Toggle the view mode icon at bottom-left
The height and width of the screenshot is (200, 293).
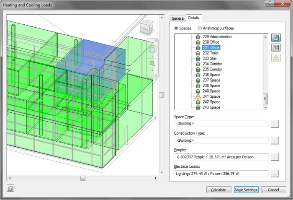click(11, 189)
